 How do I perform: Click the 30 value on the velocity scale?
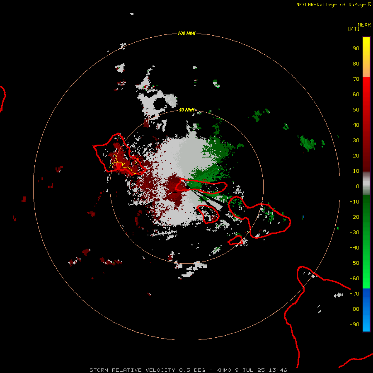356,140
